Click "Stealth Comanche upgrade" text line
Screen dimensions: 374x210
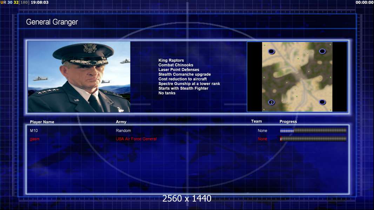185,74
